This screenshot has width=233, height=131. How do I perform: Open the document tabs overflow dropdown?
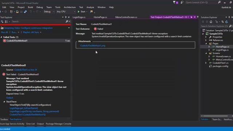click(x=198, y=17)
